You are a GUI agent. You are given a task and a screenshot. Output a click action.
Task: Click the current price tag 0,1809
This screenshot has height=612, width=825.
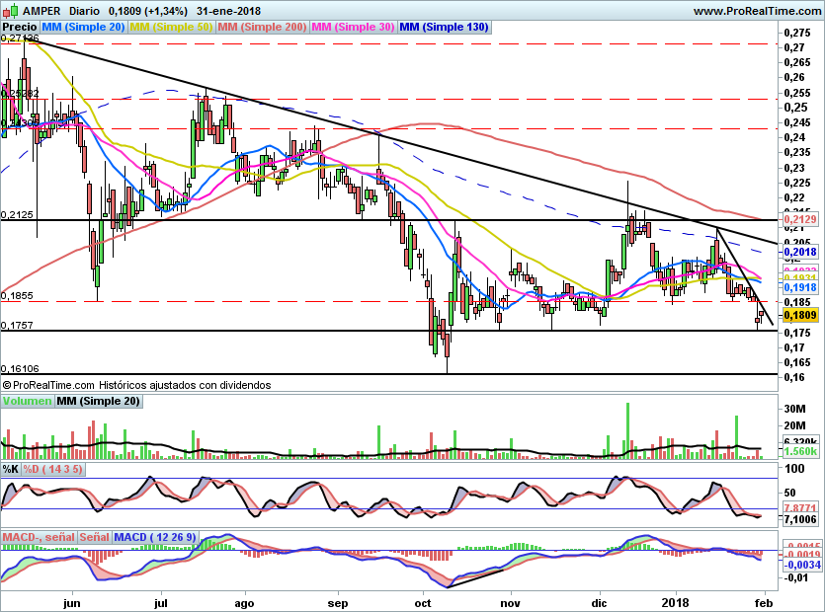click(798, 316)
